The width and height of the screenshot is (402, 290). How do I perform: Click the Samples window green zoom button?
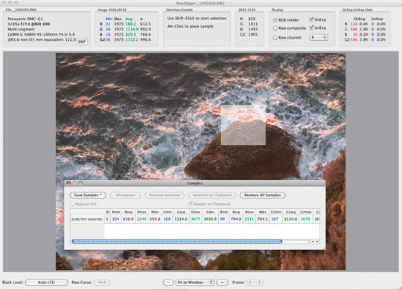80,183
